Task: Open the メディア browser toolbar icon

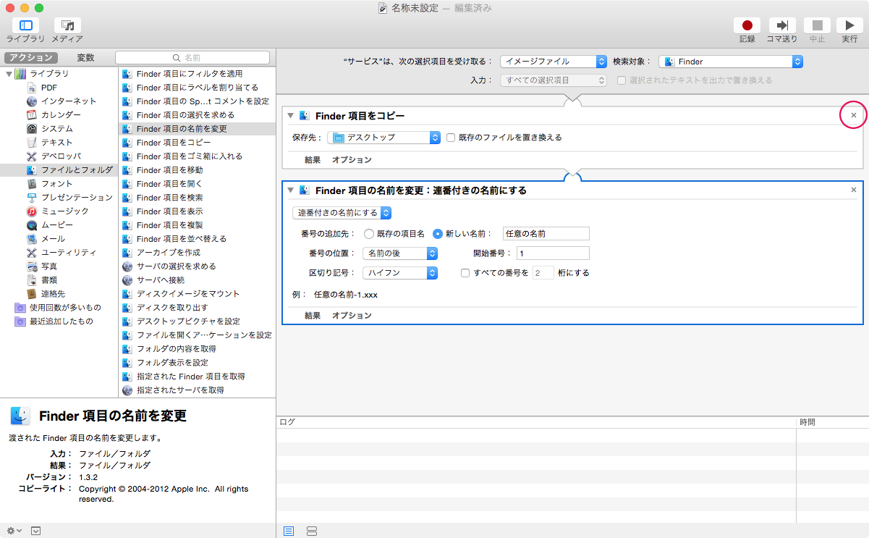Action: coord(67,25)
